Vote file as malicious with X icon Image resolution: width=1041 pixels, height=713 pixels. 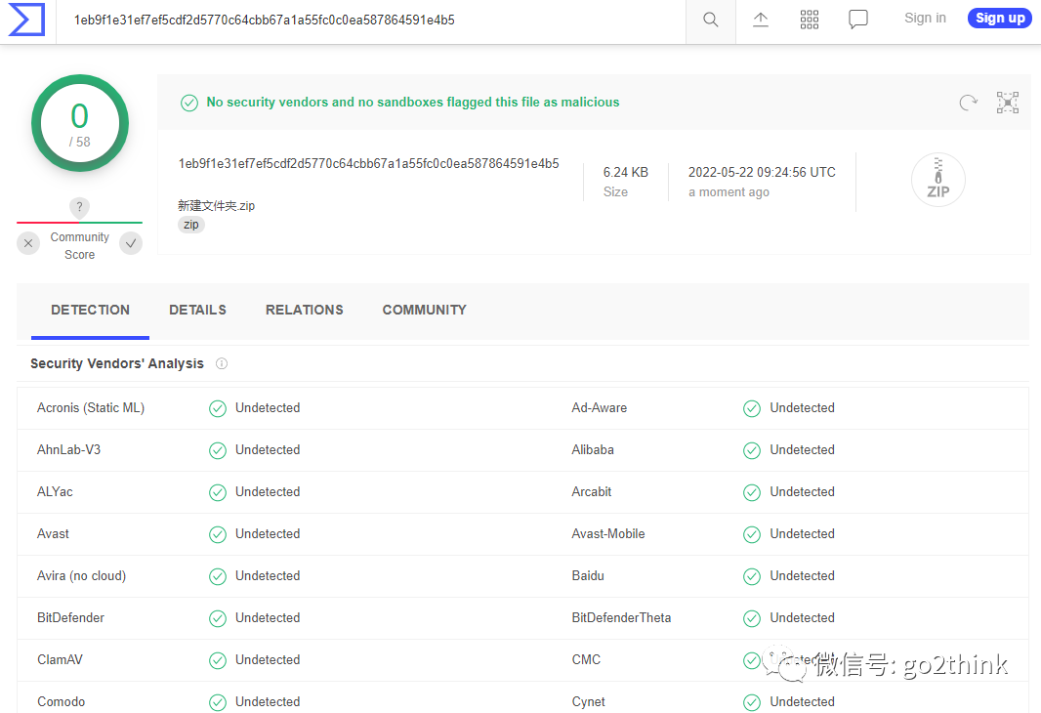[x=28, y=243]
